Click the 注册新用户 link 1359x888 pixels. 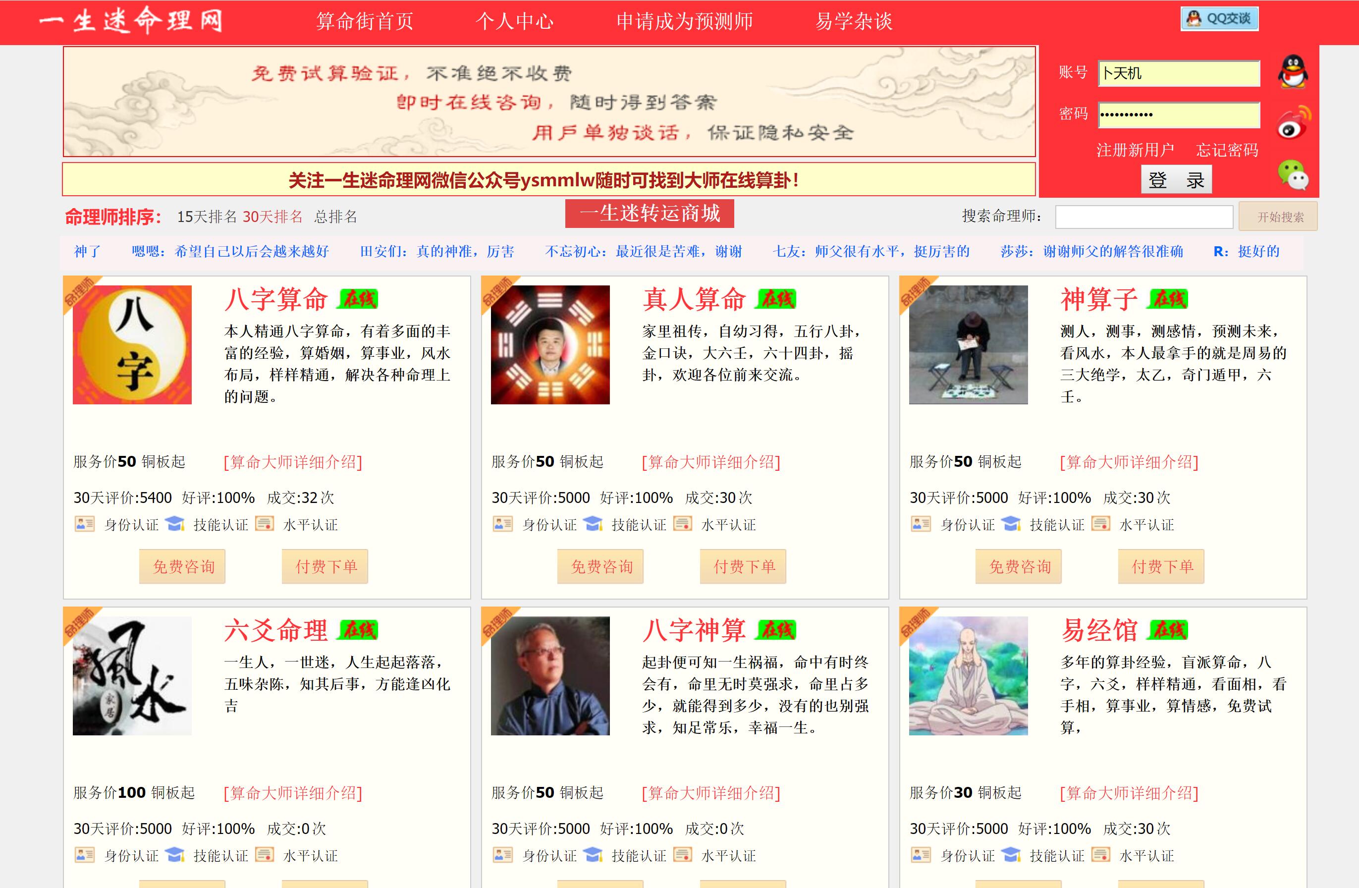[x=1135, y=150]
